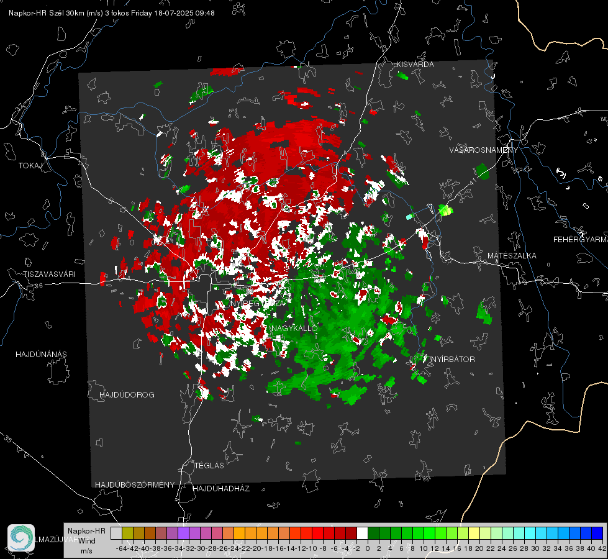Viewport: 608px width, 559px height.
Task: Select the dark green 0 legend swatch
Action: click(x=373, y=534)
